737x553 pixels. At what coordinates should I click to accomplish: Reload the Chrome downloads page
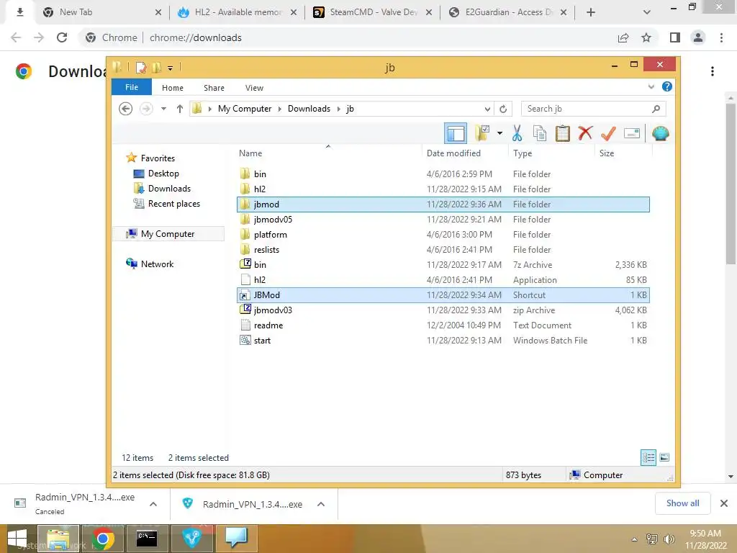[x=62, y=37]
